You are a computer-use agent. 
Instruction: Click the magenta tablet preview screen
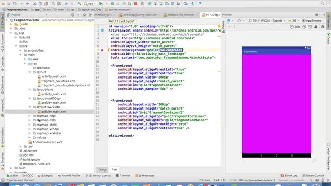point(276,104)
